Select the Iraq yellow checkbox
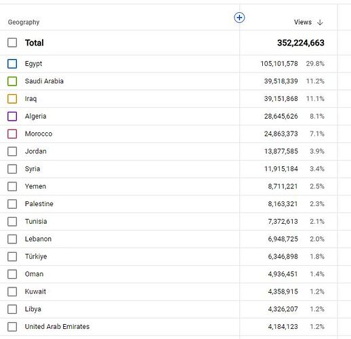 click(12, 99)
